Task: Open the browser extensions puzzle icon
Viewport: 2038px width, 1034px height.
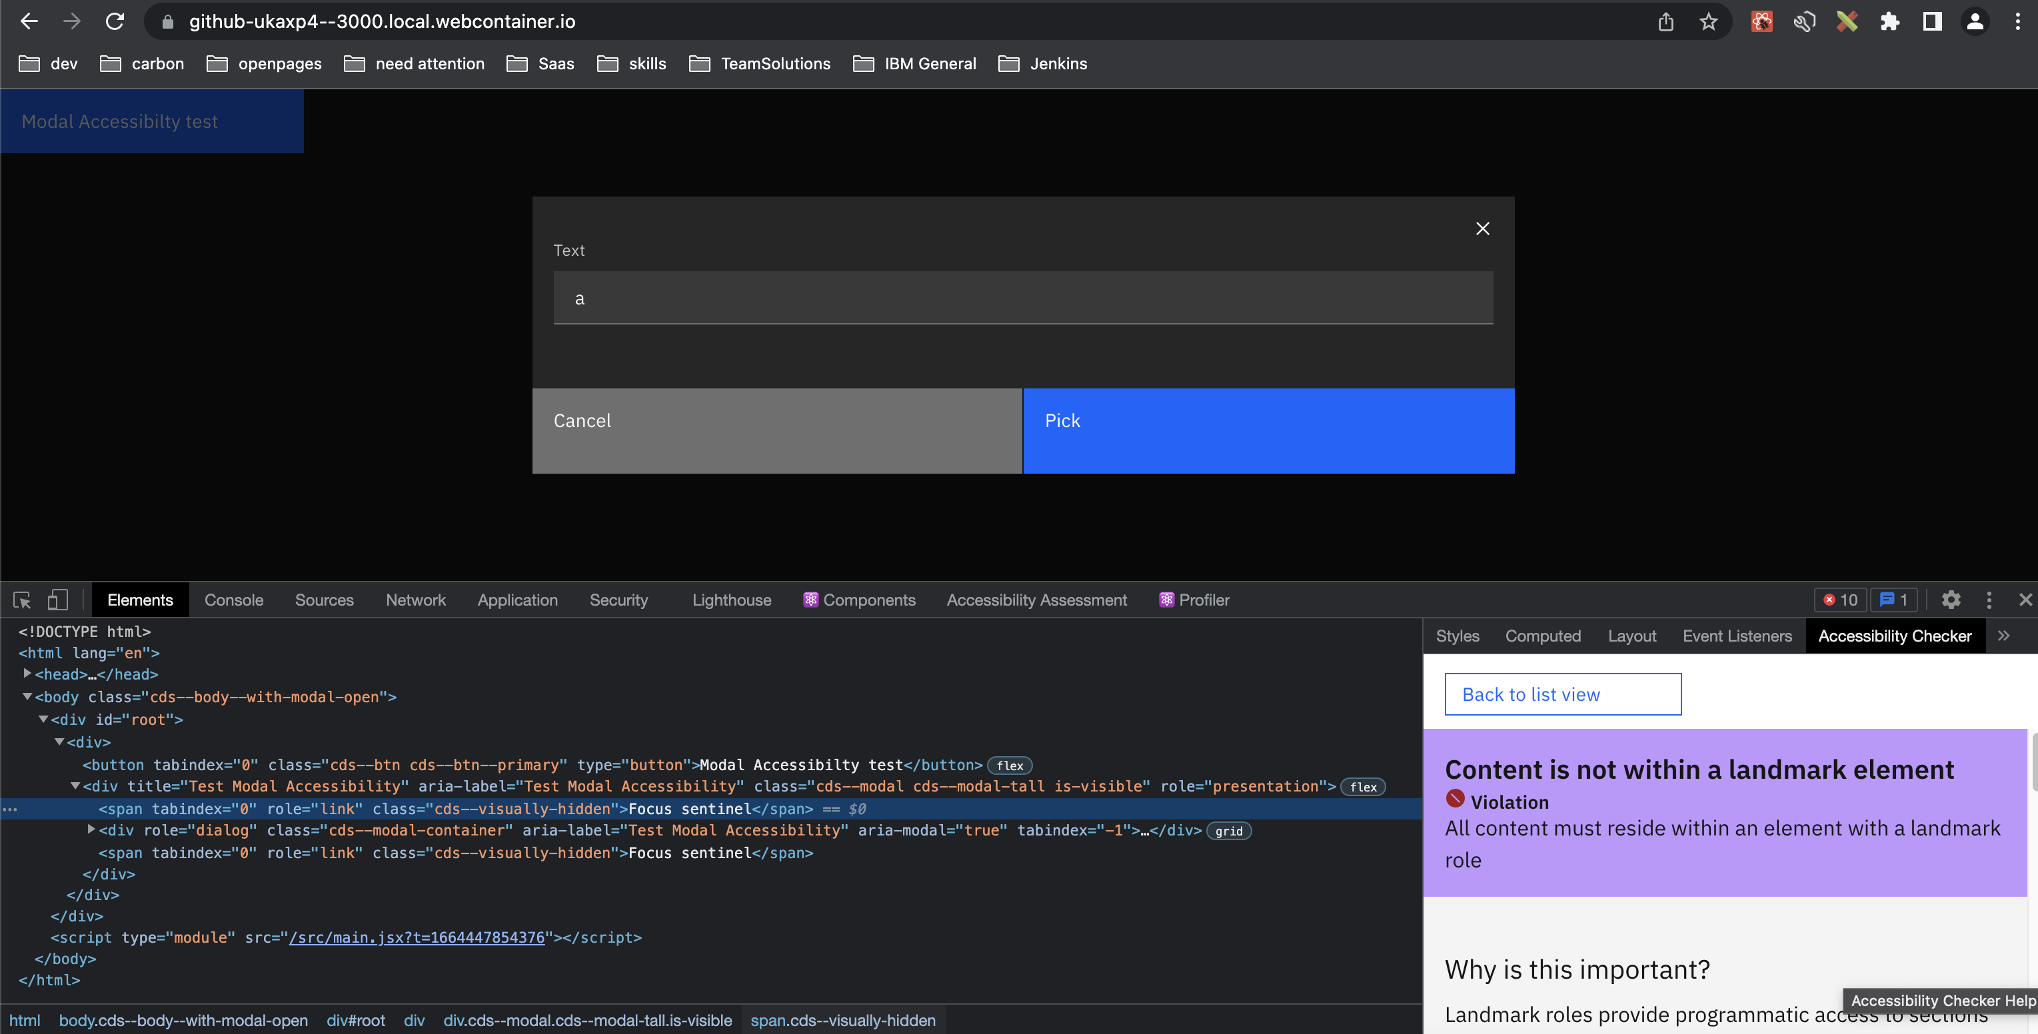Action: pos(1890,21)
